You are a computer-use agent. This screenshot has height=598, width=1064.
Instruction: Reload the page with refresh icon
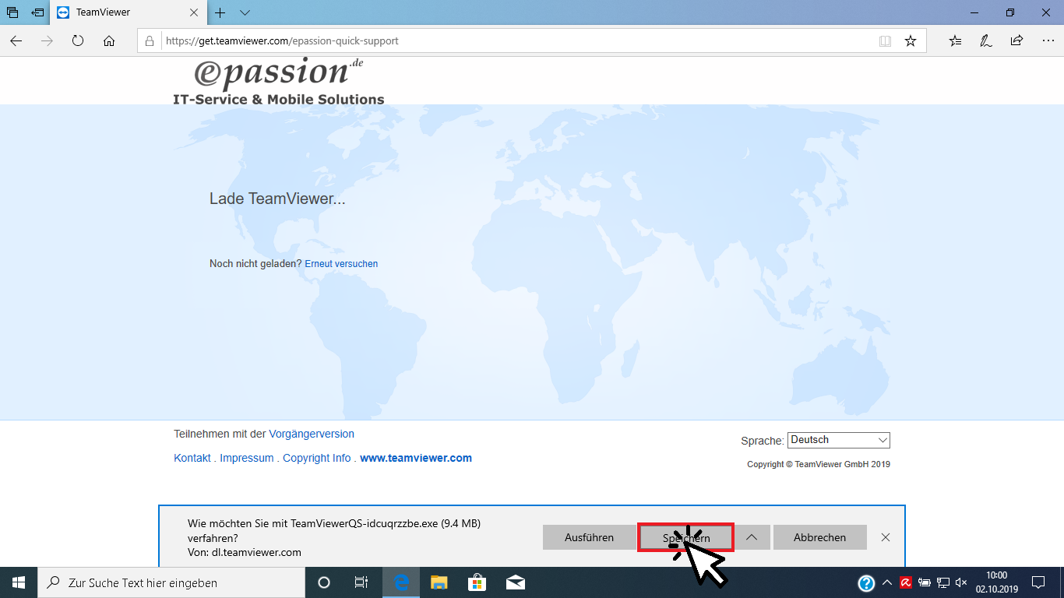pyautogui.click(x=78, y=40)
